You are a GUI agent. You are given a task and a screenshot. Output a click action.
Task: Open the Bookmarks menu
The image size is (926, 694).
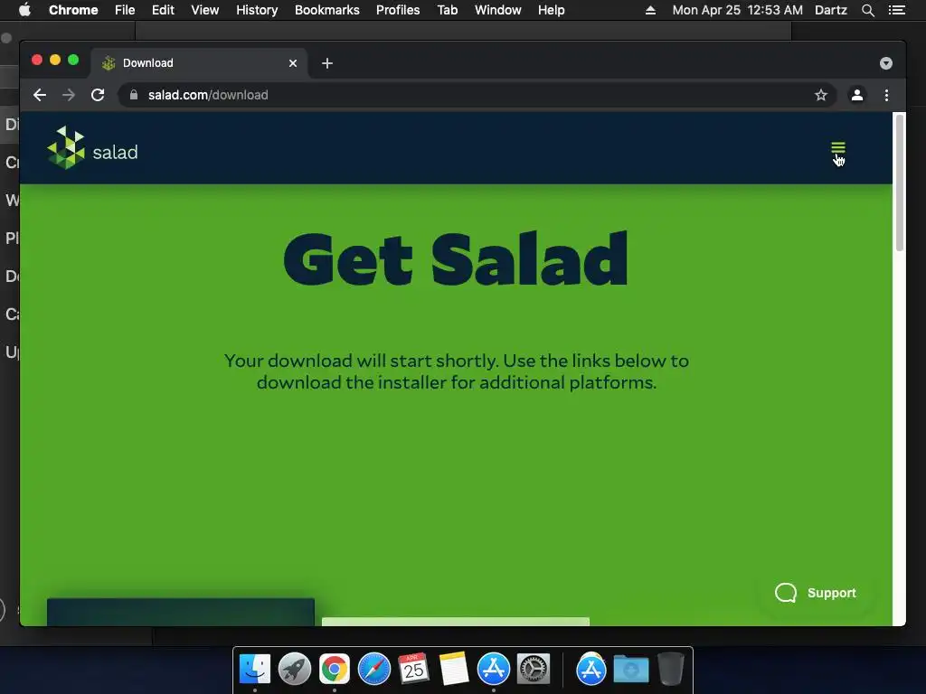(327, 10)
